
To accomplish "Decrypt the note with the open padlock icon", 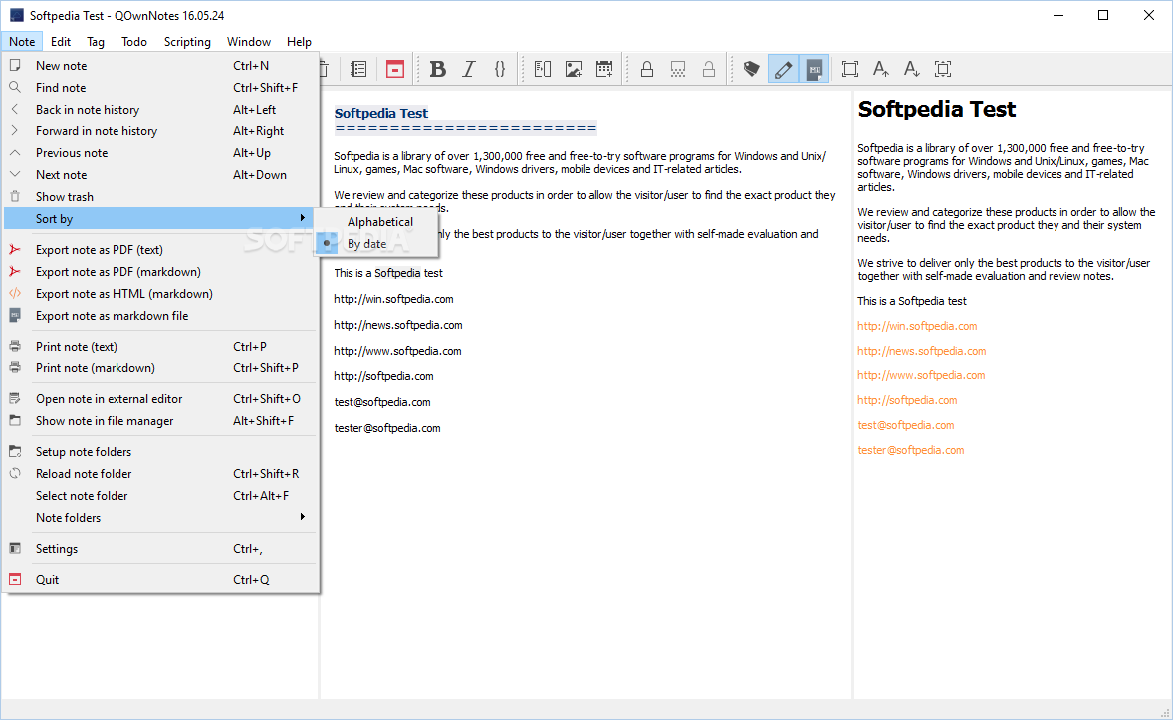I will pos(708,69).
